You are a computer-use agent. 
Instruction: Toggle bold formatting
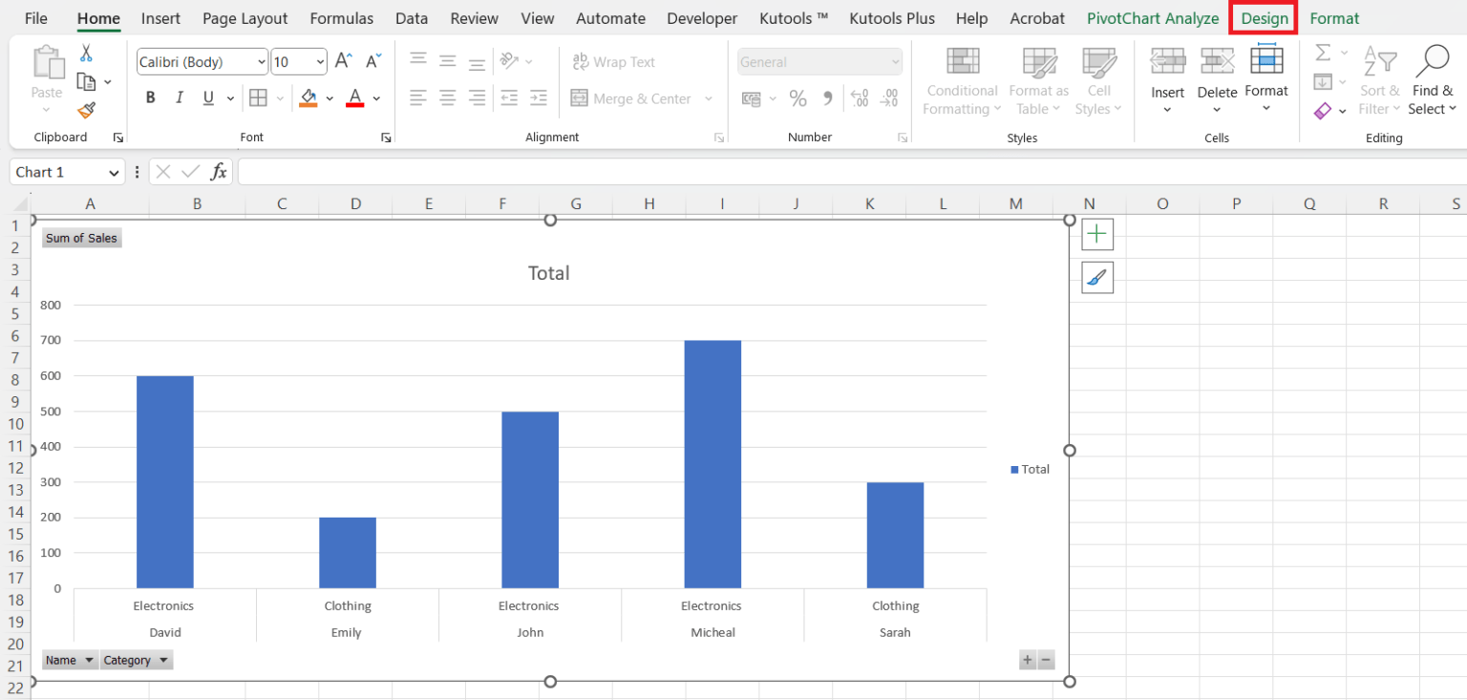click(150, 97)
